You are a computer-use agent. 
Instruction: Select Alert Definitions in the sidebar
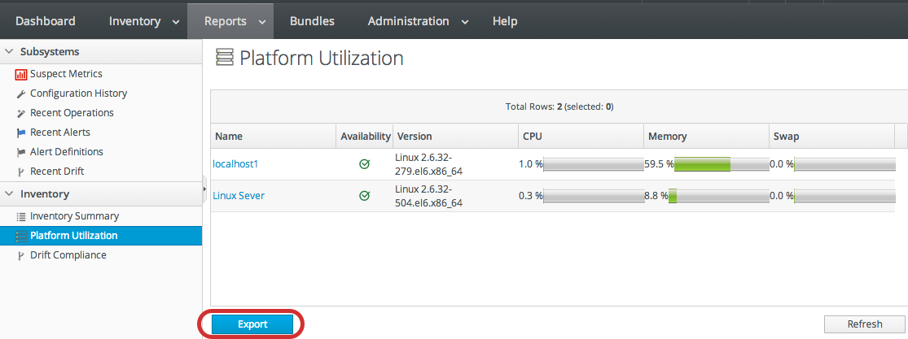pos(67,152)
